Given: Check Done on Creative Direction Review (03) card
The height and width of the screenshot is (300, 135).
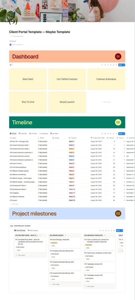Looking at the screenshot, I should tap(51, 279).
